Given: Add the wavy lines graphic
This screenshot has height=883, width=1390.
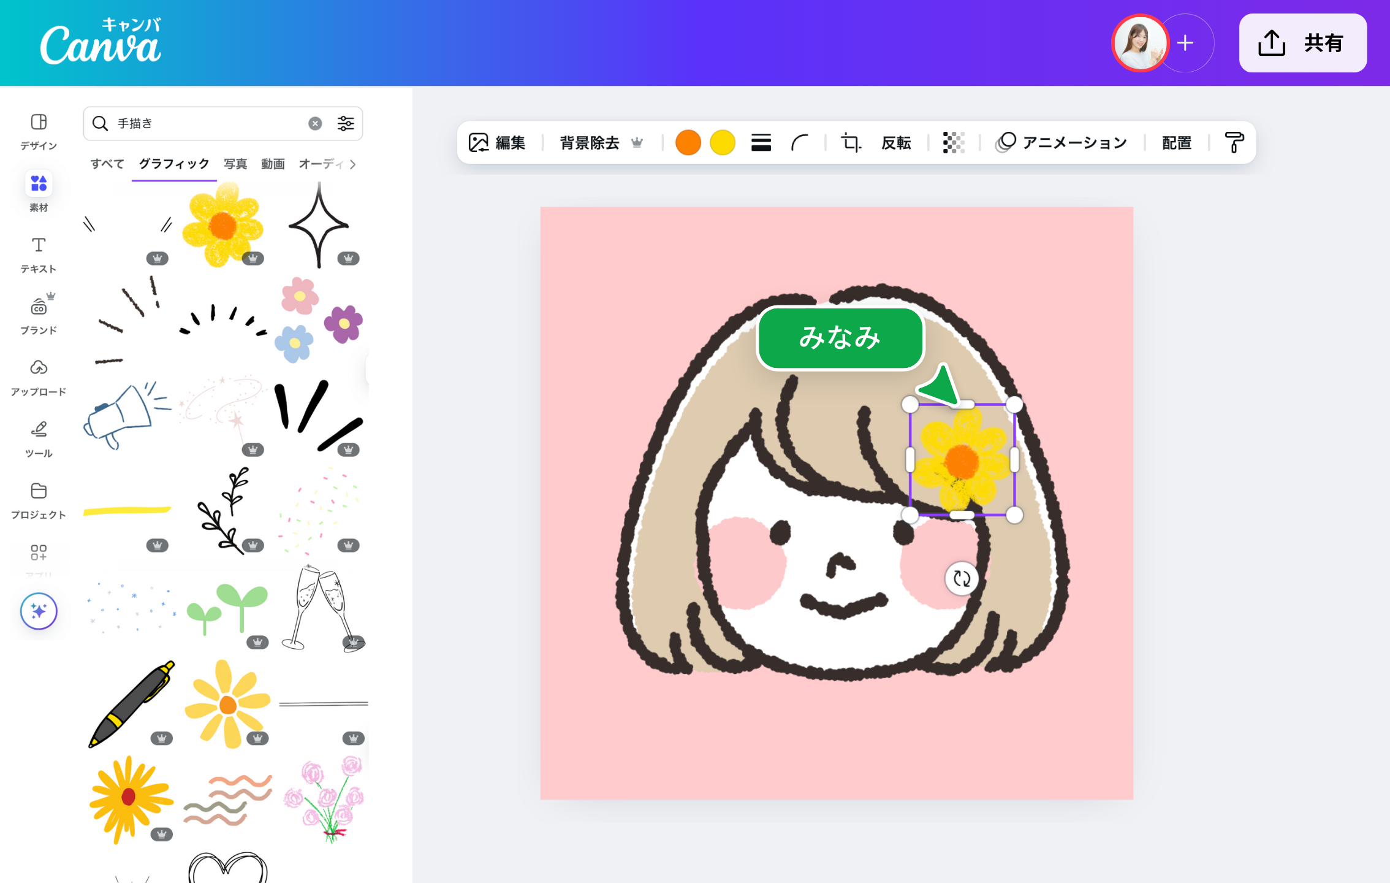Looking at the screenshot, I should click(227, 799).
